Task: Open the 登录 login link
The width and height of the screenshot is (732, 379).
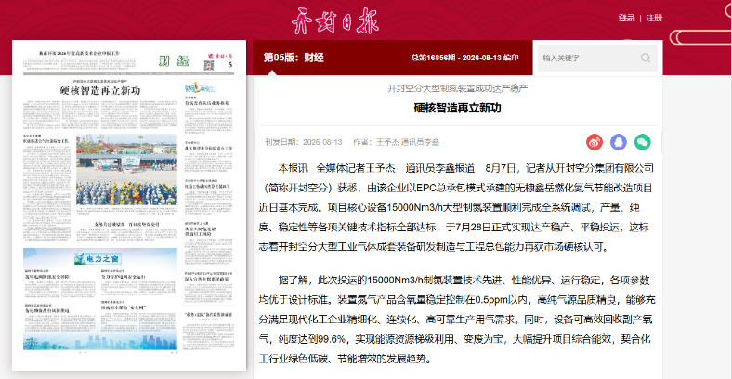Action: coord(626,18)
